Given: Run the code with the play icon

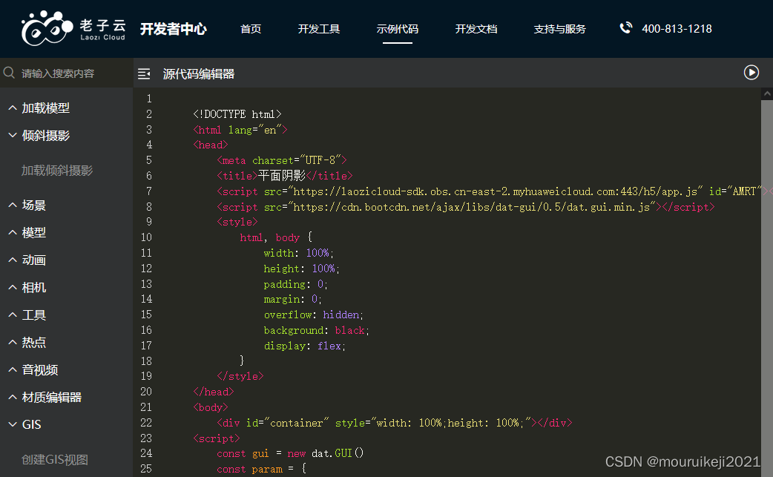Looking at the screenshot, I should (x=751, y=73).
